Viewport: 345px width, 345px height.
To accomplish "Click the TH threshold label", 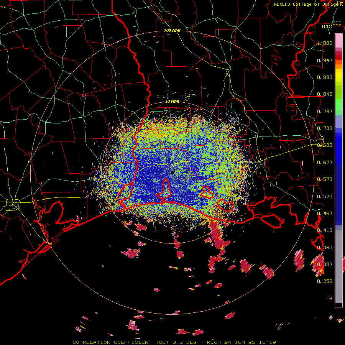I will (x=329, y=299).
